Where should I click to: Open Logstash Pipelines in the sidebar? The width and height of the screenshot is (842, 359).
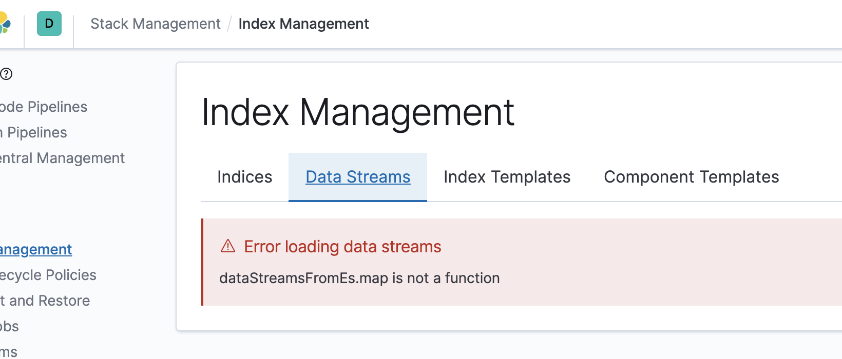pos(33,132)
